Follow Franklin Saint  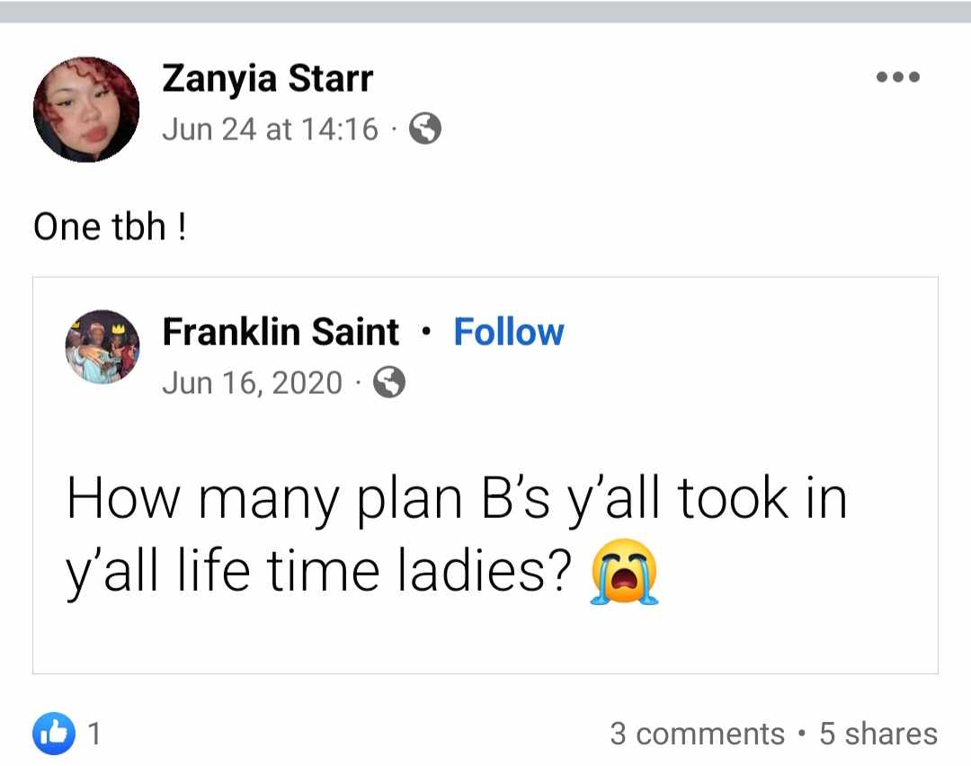pyautogui.click(x=508, y=333)
